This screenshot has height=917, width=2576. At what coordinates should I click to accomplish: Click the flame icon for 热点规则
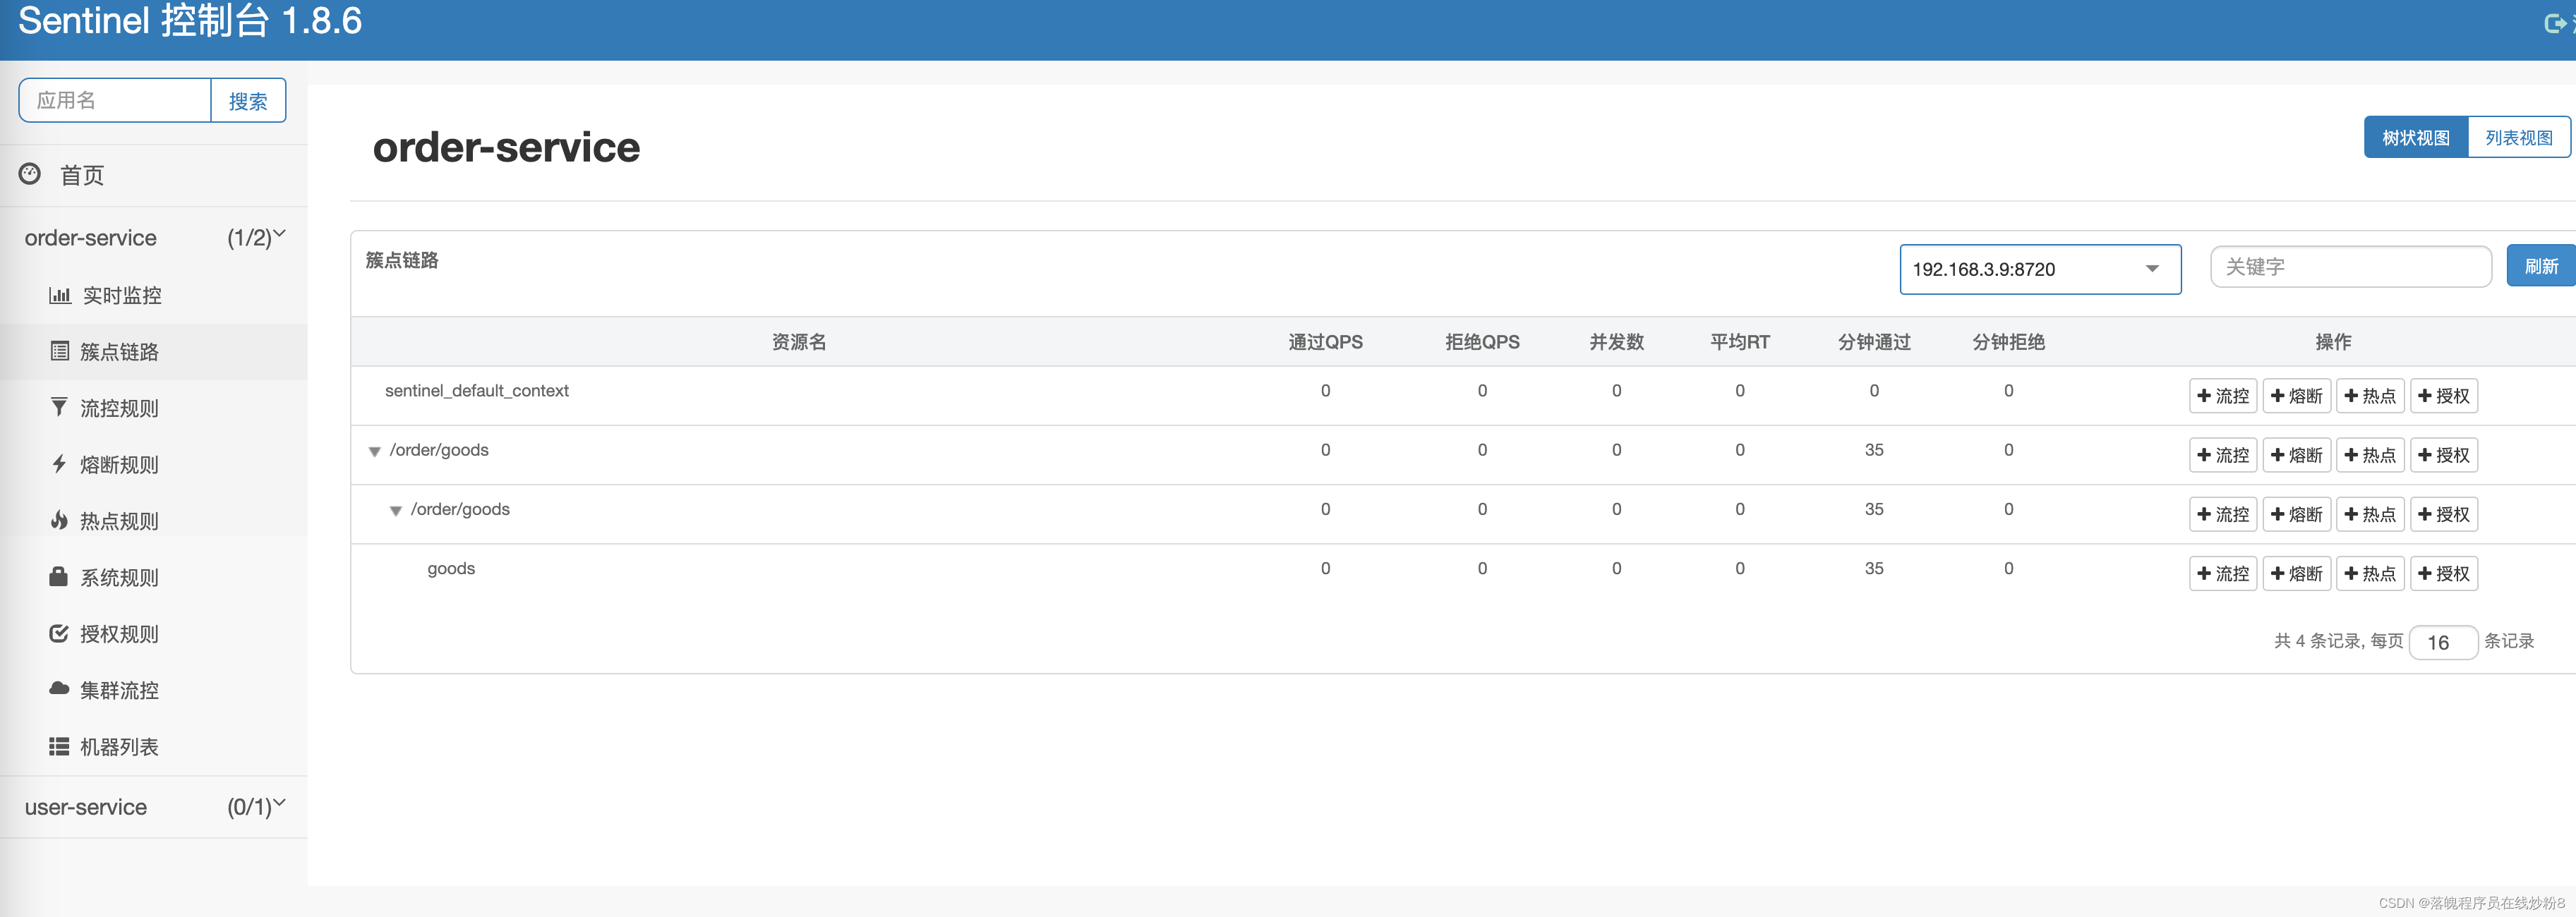59,520
